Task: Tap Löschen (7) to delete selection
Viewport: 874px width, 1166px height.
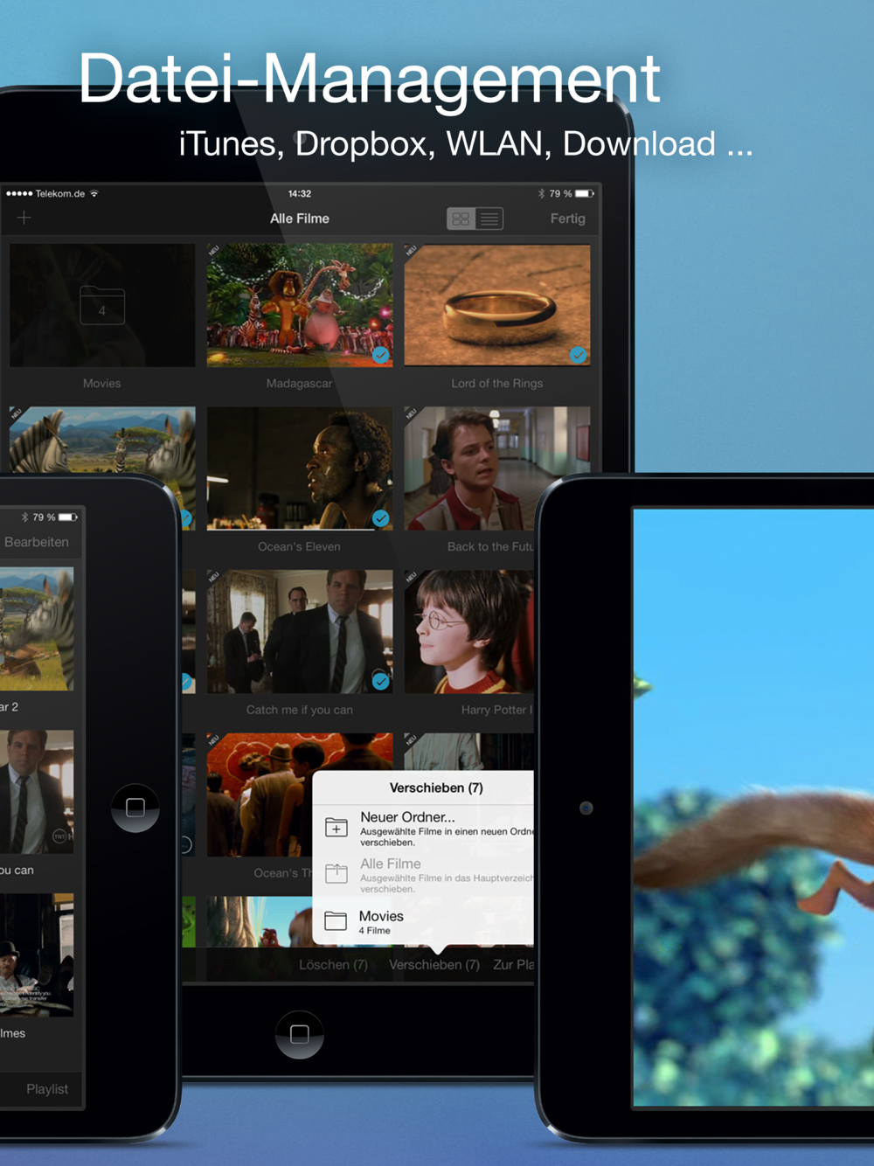Action: 333,964
